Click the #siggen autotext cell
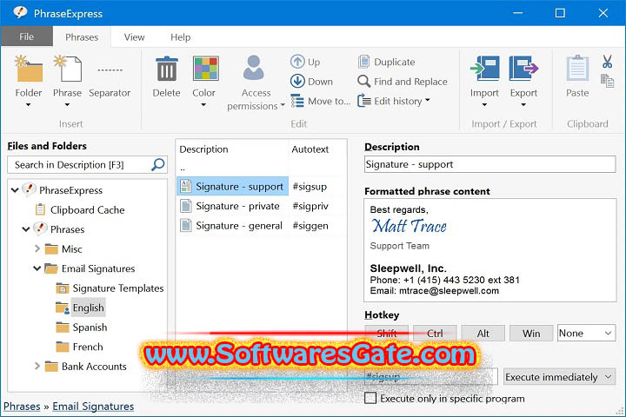This screenshot has width=626, height=417. pos(310,226)
